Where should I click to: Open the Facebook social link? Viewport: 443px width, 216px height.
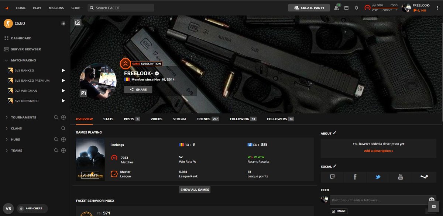pyautogui.click(x=355, y=177)
